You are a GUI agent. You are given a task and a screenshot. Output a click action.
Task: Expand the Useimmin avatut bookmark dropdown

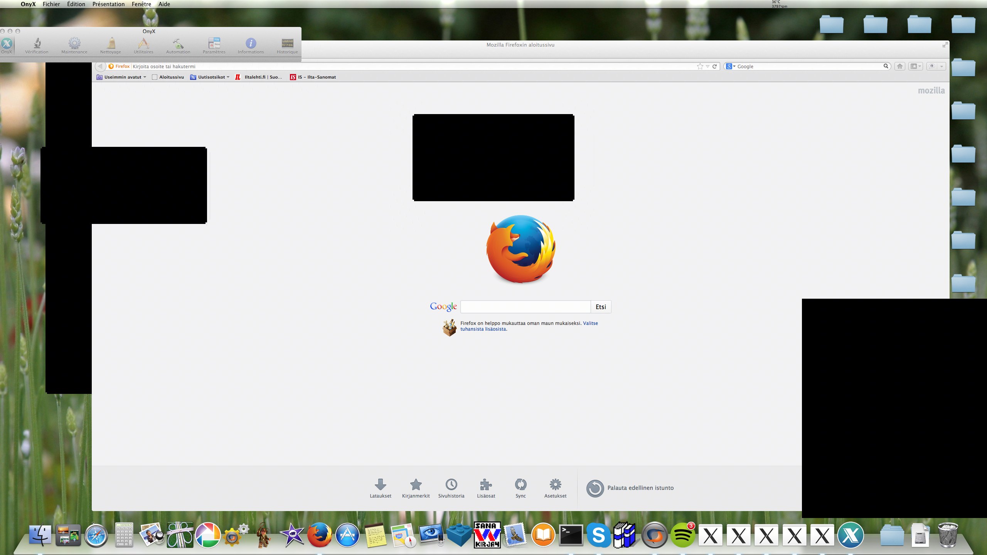(x=145, y=77)
